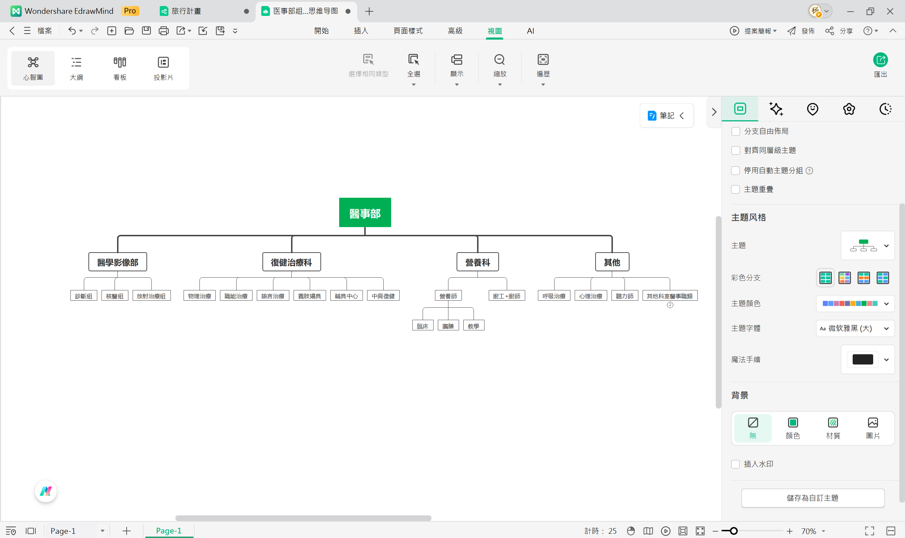Click the green 匯出 export icon
Image resolution: width=905 pixels, height=538 pixels.
click(880, 60)
